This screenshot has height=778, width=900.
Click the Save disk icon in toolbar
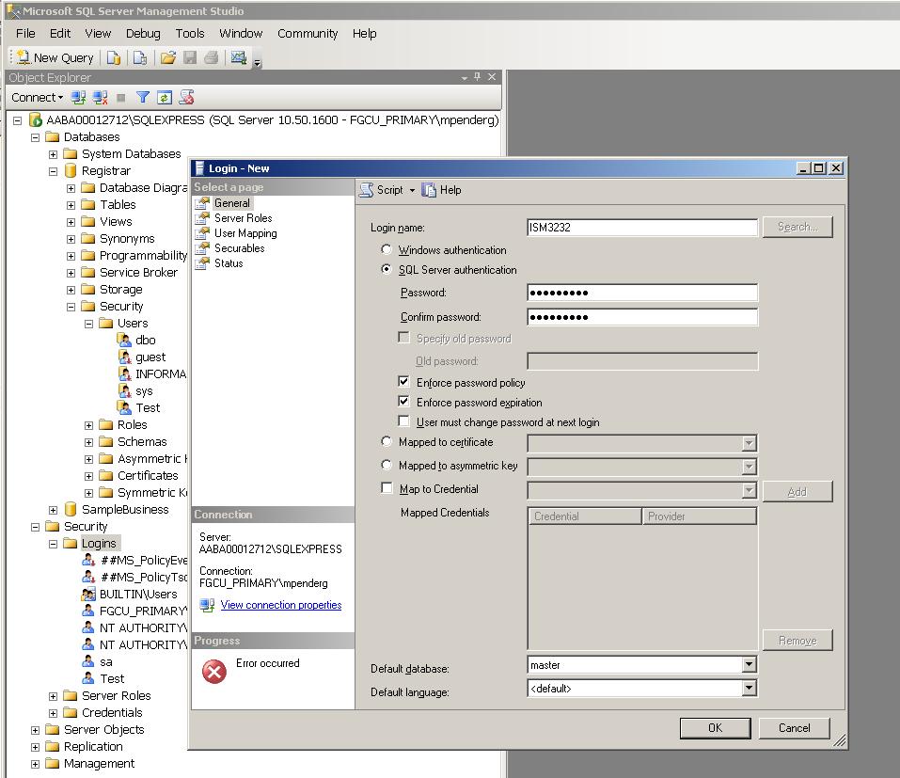pos(190,57)
